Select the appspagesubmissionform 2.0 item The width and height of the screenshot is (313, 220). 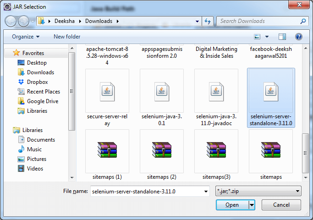point(162,52)
